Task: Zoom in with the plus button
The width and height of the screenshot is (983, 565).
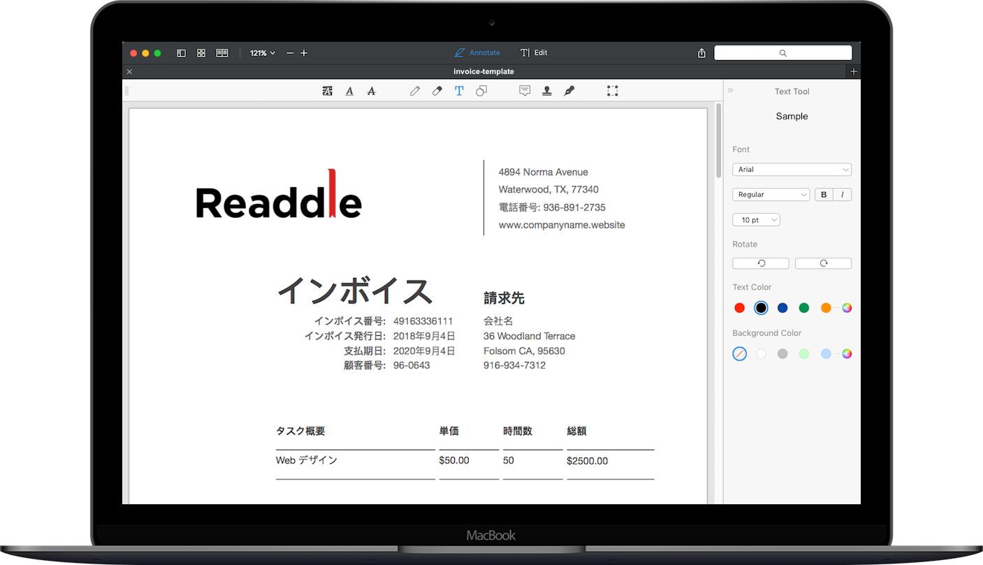Action: pyautogui.click(x=304, y=53)
